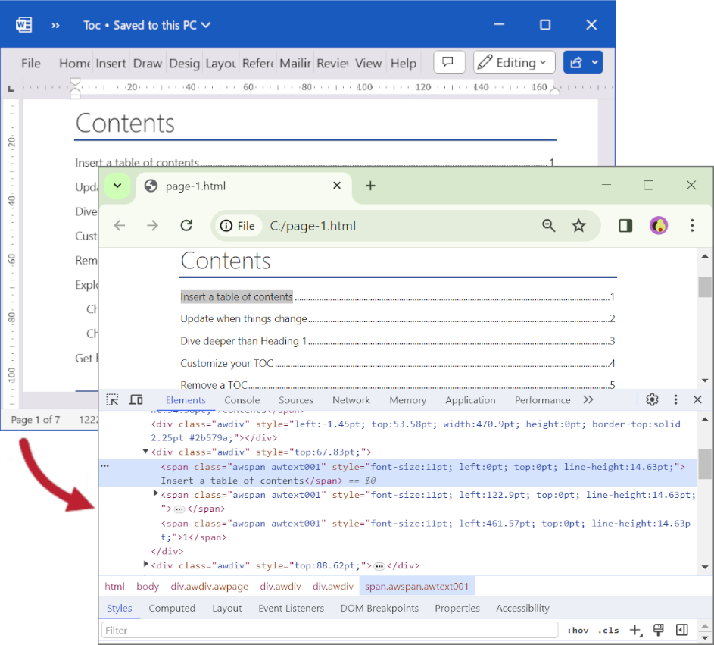Open the Draw ribbon tab
Screen dimensions: 714x645
point(147,64)
